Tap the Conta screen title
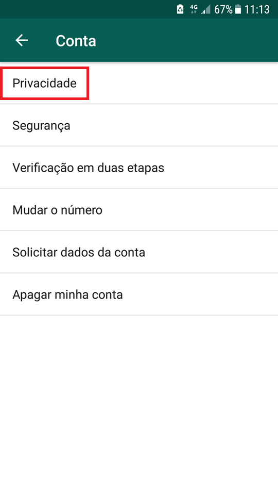Viewport: 278px width, 495px height. pyautogui.click(x=76, y=41)
